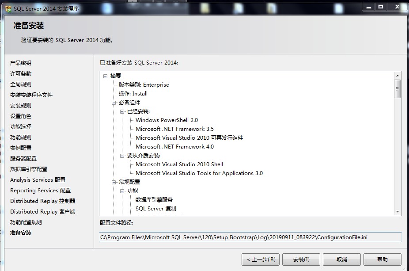Viewport: 409px width, 271px height.
Task: Click 产品密钥 step in sidebar
Action: [21, 63]
